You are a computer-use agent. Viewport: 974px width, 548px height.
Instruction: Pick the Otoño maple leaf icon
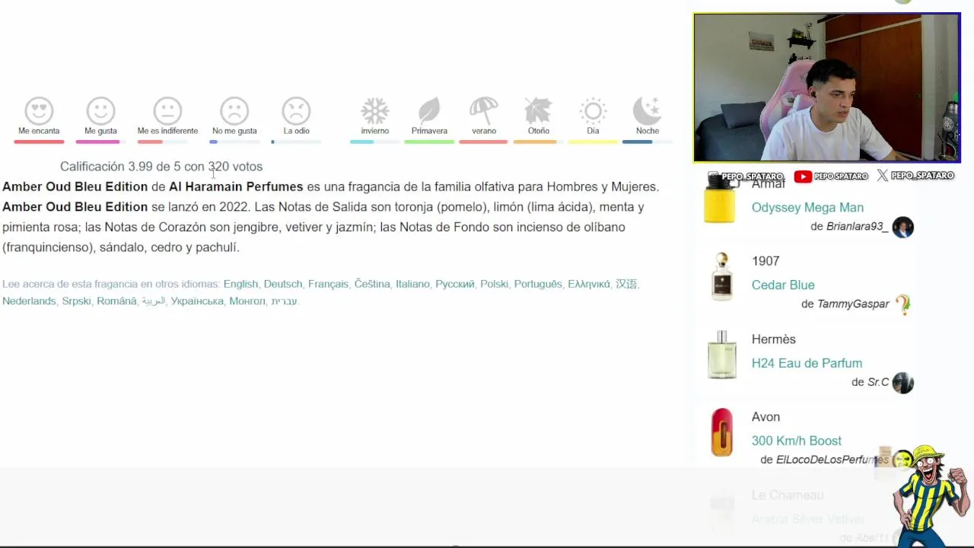point(538,111)
